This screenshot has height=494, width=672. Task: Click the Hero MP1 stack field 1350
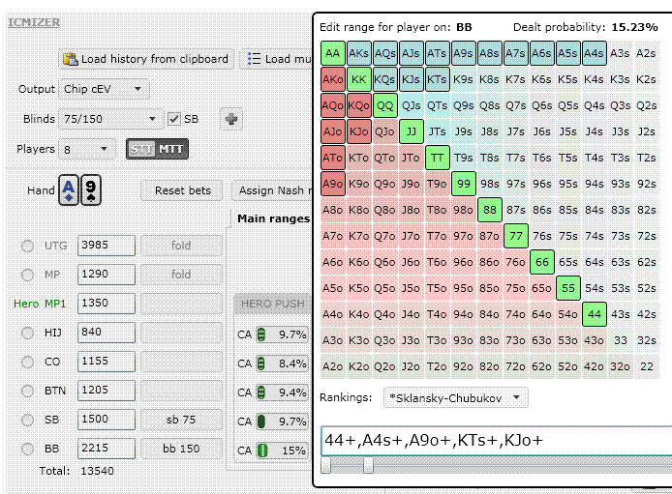tap(107, 304)
